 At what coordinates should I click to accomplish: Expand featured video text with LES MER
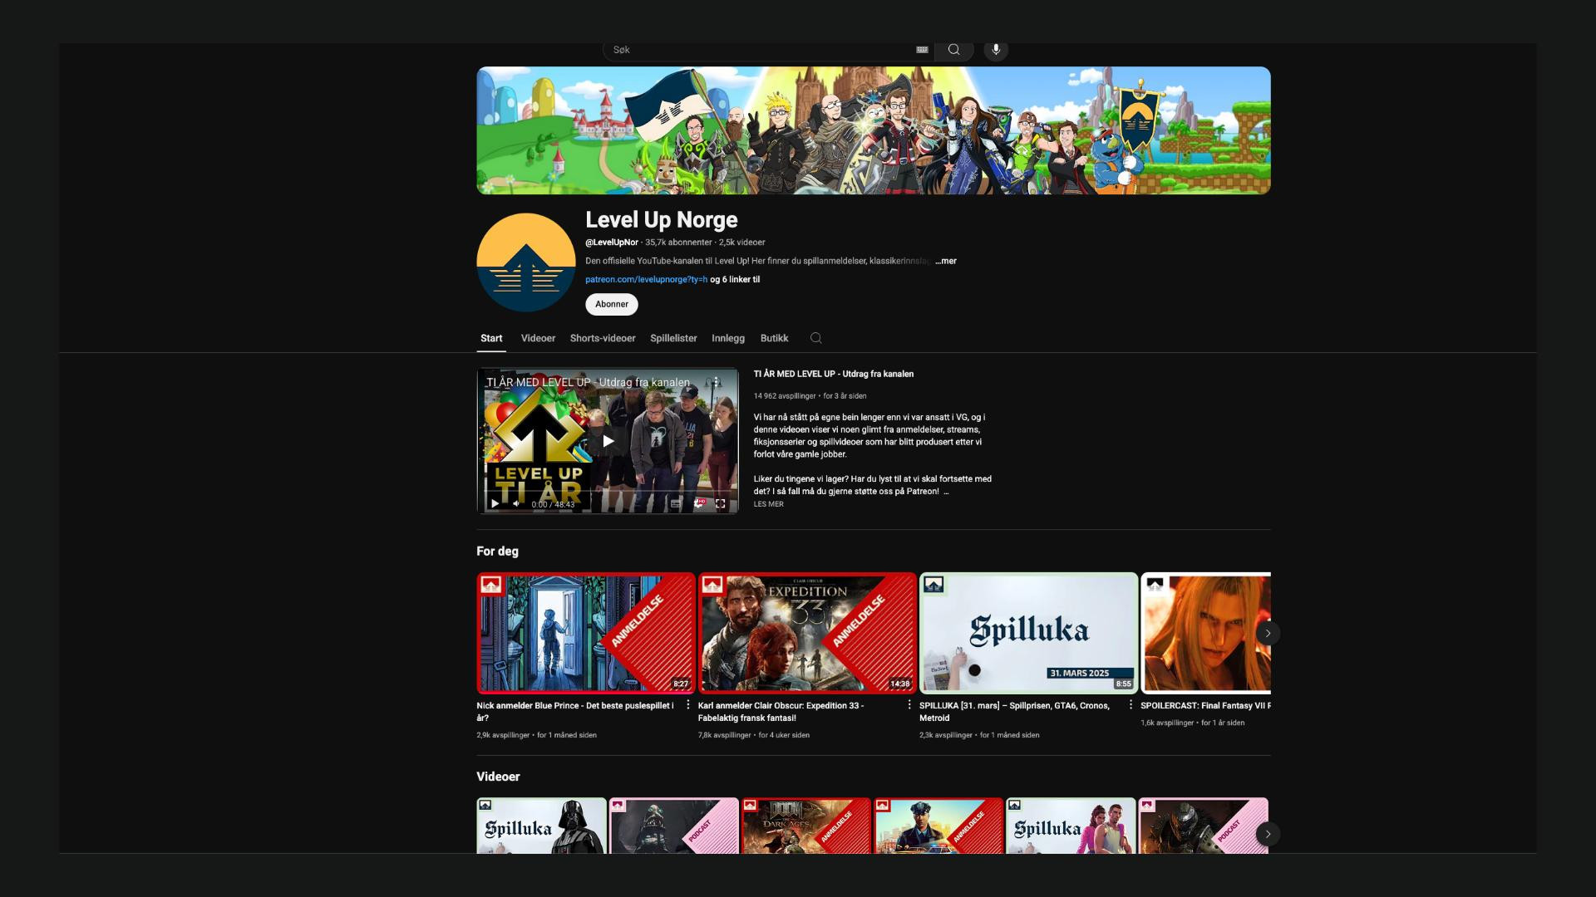pyautogui.click(x=769, y=504)
